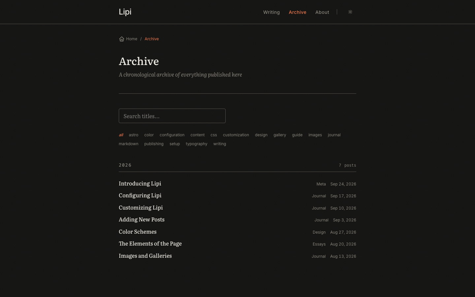Filter by the journal tag
This screenshot has width=475, height=297.
pyautogui.click(x=334, y=135)
